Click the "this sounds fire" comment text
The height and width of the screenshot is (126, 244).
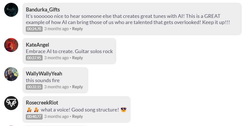(43, 80)
